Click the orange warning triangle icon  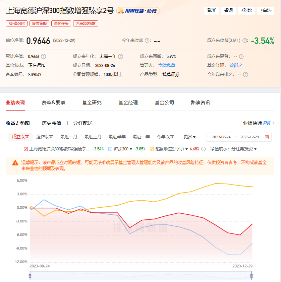(15, 163)
